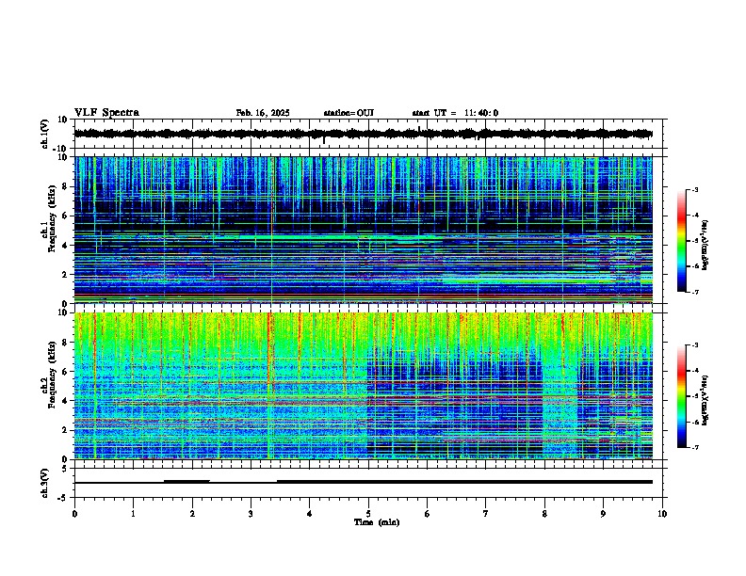The width and height of the screenshot is (746, 576).
Task: Click time axis tick label "4"
Action: pos(310,514)
